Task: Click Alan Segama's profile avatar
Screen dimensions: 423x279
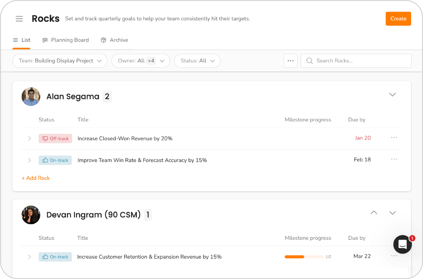Action: (31, 96)
